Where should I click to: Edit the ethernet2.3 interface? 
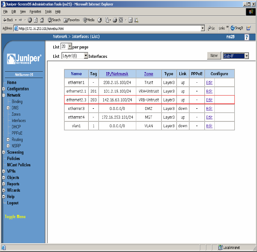pos(209,100)
